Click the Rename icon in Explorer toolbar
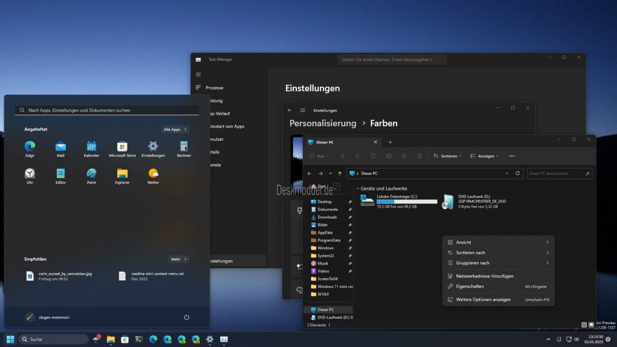This screenshot has width=617, height=347. [x=388, y=156]
